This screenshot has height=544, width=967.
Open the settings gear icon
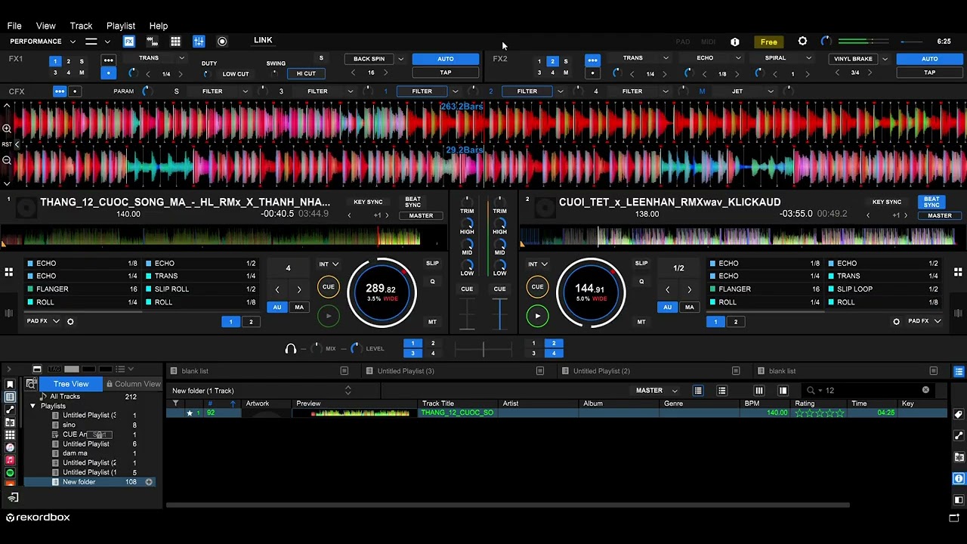[x=802, y=42]
